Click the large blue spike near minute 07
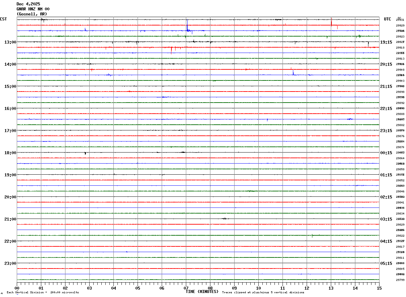Viewport: 406px width, 297px height. tap(187, 25)
